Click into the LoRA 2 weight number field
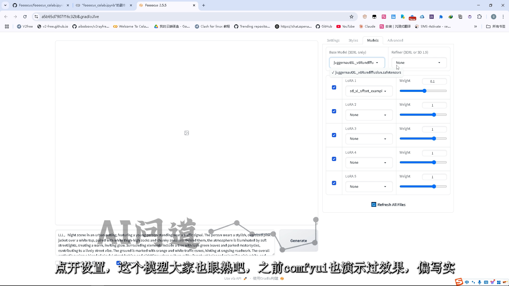509x286 pixels. click(x=434, y=105)
